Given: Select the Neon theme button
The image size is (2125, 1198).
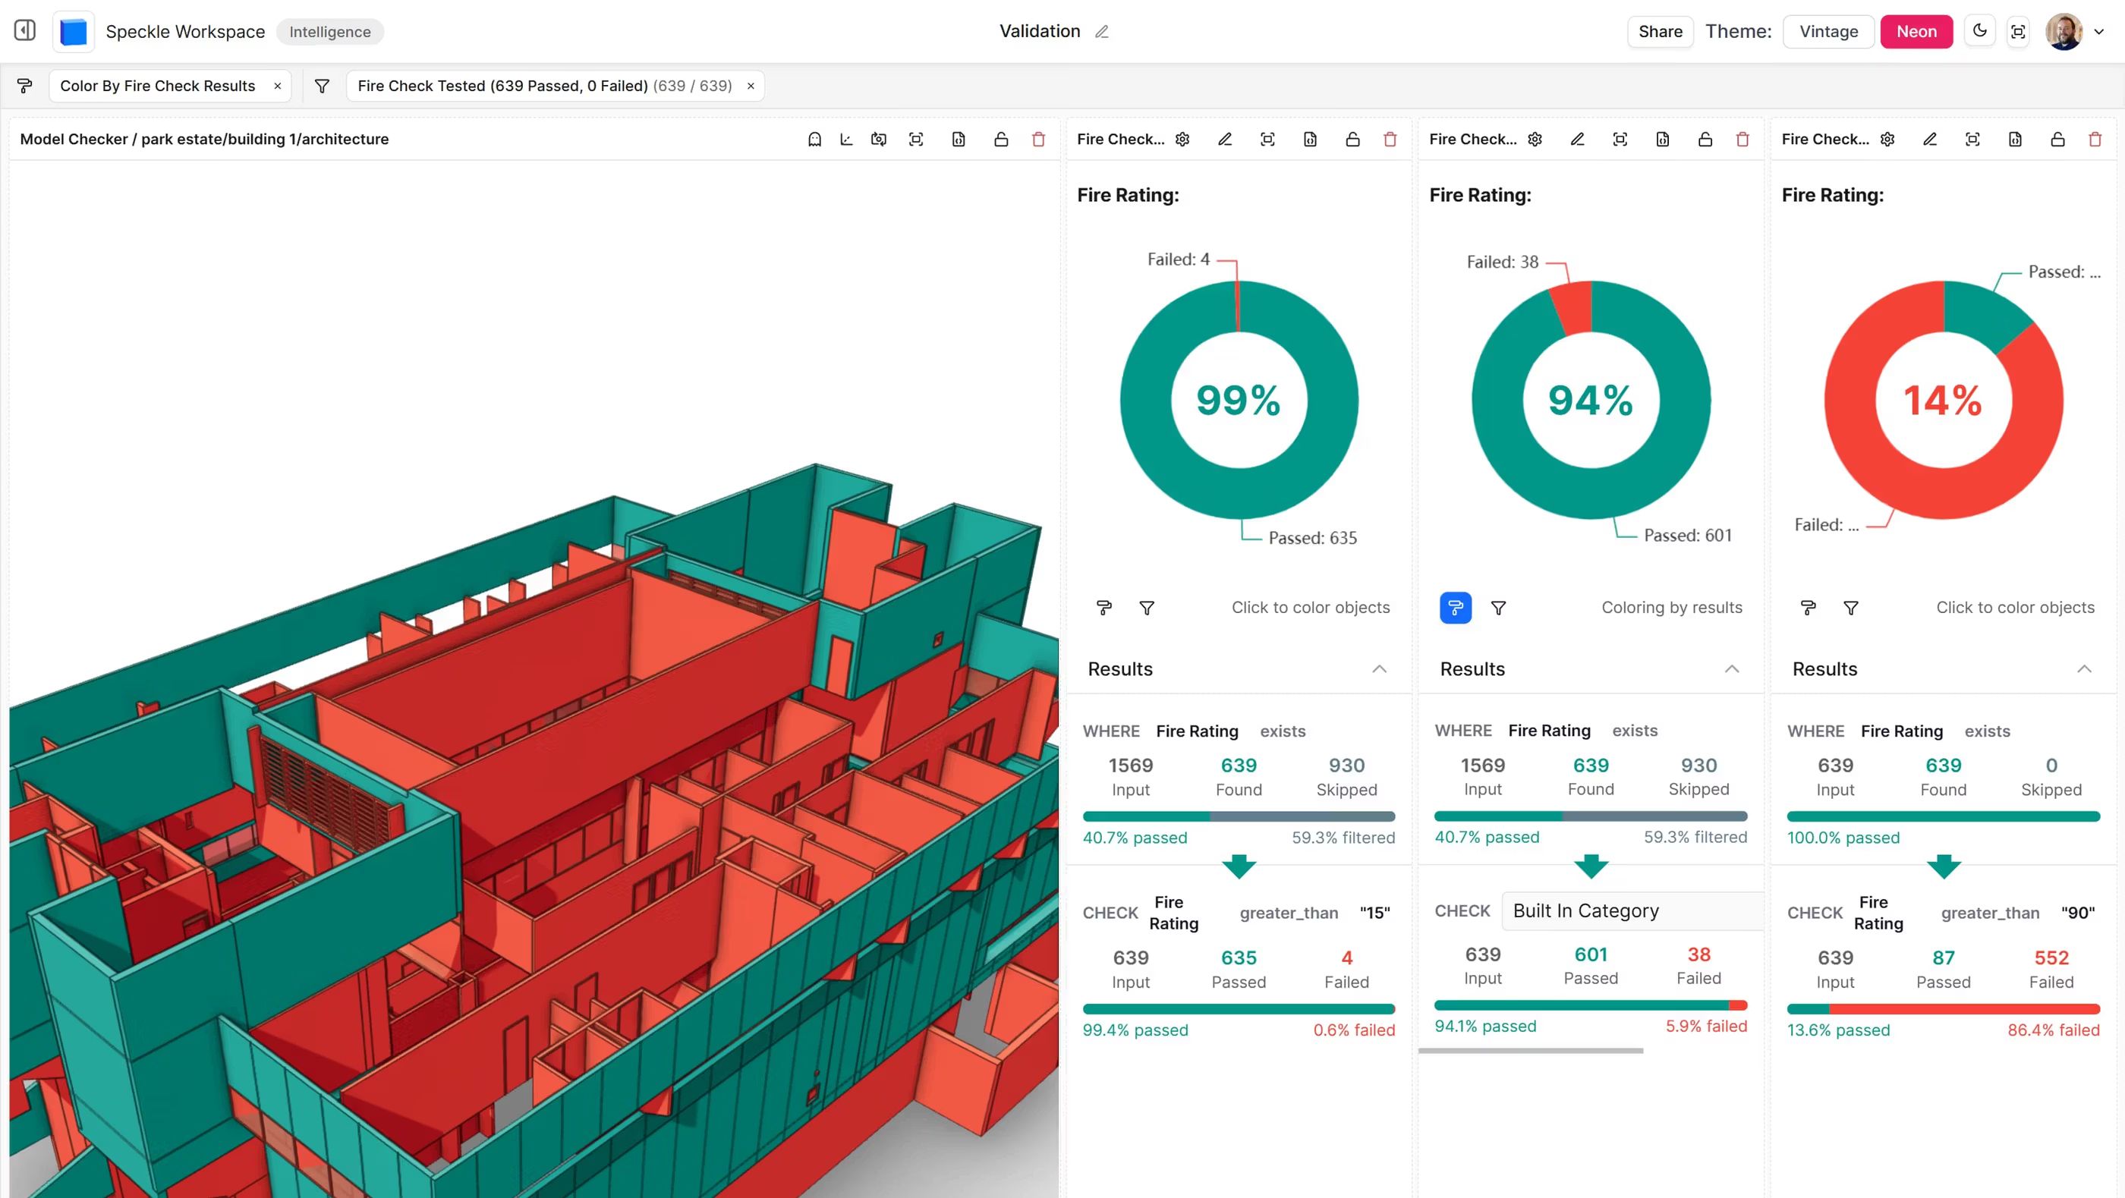Looking at the screenshot, I should pyautogui.click(x=1916, y=31).
